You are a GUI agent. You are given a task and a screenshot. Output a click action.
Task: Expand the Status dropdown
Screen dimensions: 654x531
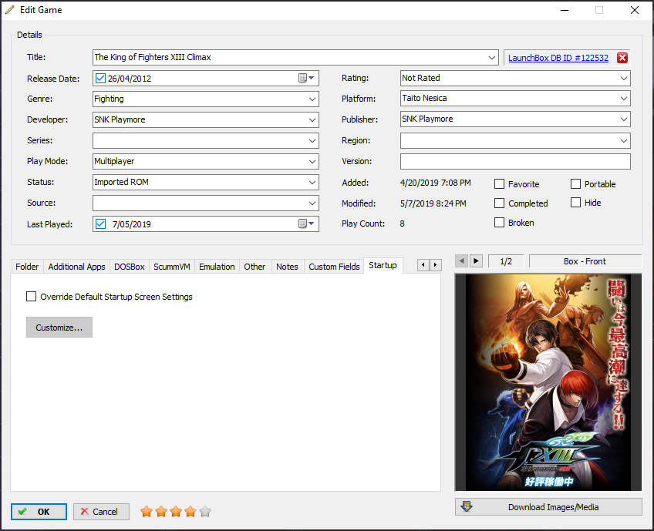pos(312,183)
